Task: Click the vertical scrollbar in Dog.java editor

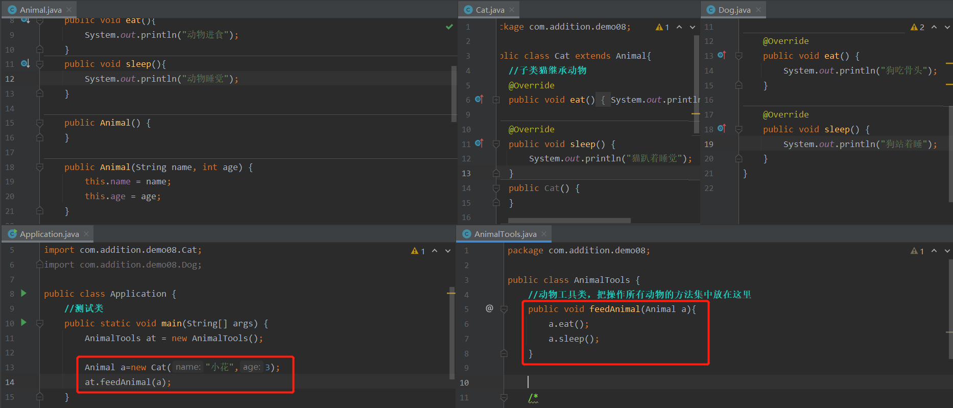Action: 950,153
